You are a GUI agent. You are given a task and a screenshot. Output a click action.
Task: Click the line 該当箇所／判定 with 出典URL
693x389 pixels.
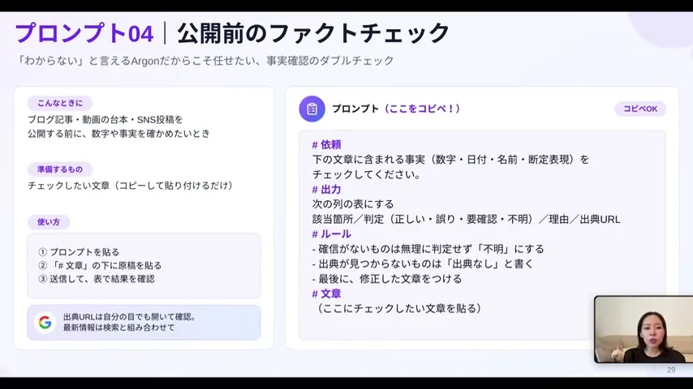[x=467, y=219]
